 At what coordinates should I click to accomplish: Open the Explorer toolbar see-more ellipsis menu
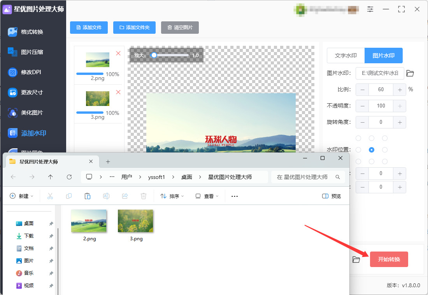pyautogui.click(x=235, y=196)
